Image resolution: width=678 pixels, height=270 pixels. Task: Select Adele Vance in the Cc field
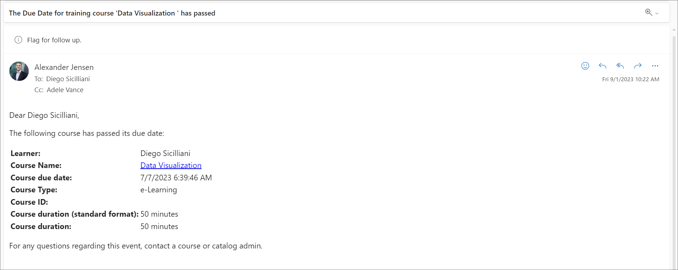pyautogui.click(x=65, y=90)
